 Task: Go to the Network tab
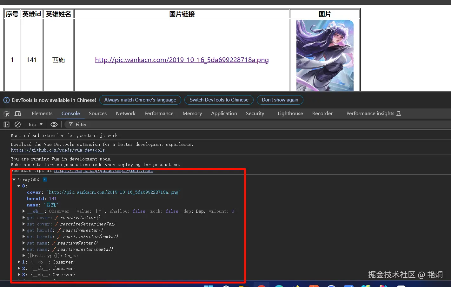(x=126, y=114)
